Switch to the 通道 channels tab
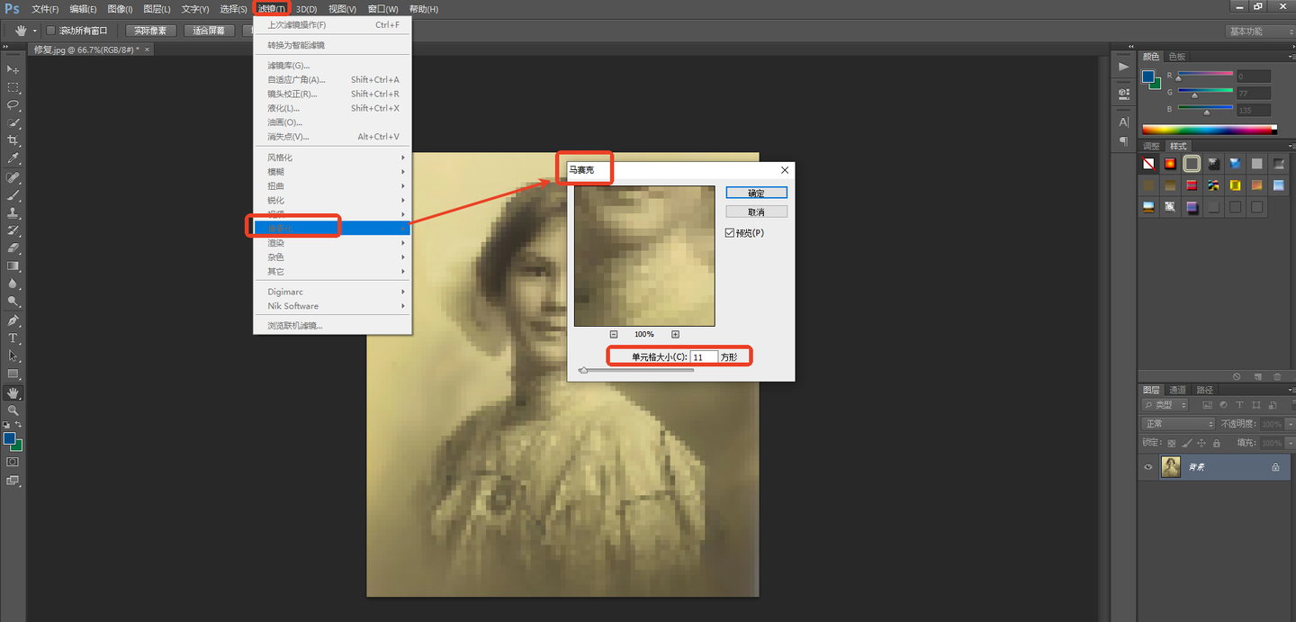Viewport: 1296px width, 622px height. pyautogui.click(x=1178, y=390)
